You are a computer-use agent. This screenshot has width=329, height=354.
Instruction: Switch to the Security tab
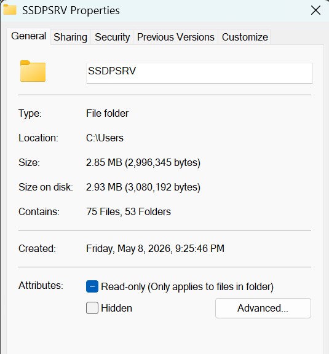coord(112,37)
